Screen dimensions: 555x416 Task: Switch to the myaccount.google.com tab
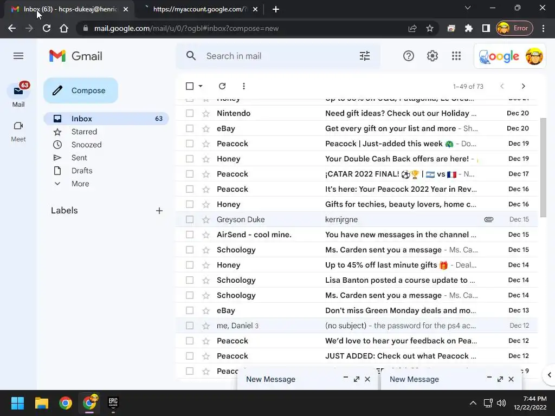[x=199, y=9]
